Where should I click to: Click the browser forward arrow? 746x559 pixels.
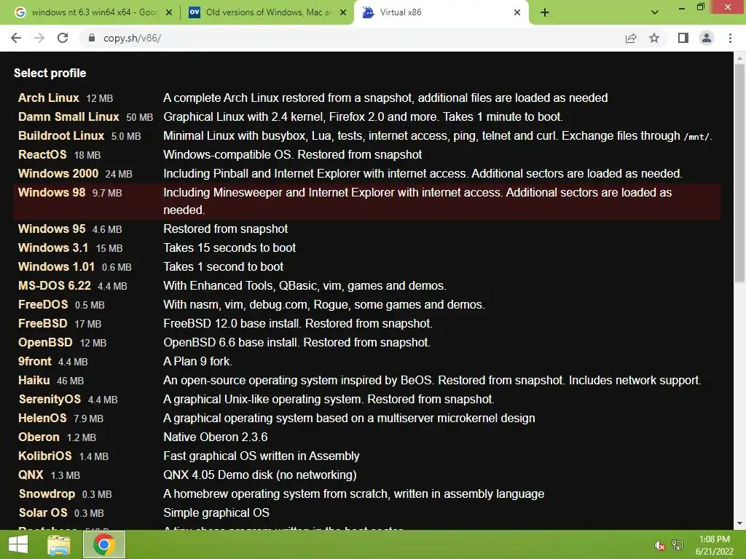[39, 38]
